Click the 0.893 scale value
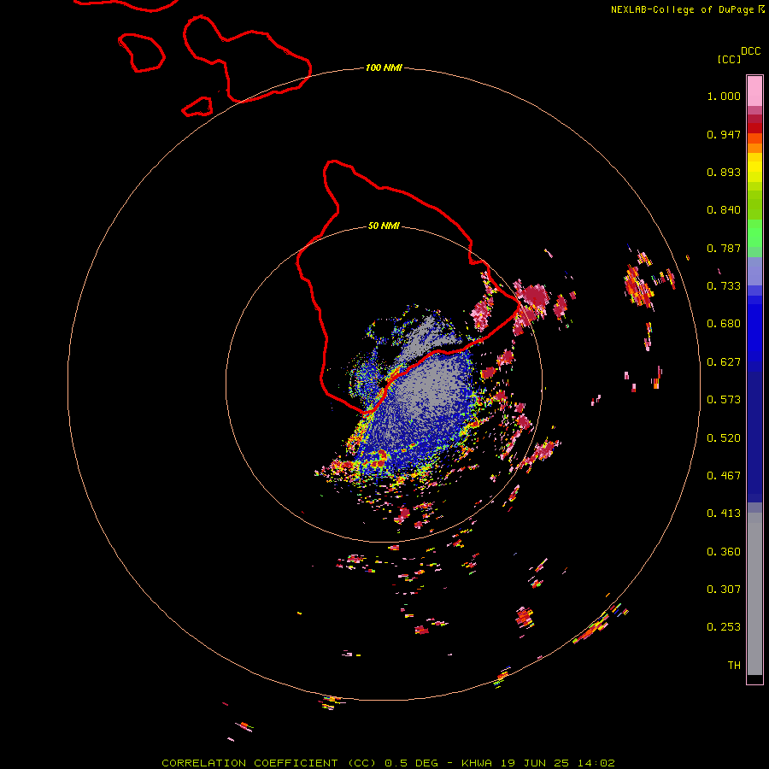769x769 pixels. pyautogui.click(x=724, y=172)
